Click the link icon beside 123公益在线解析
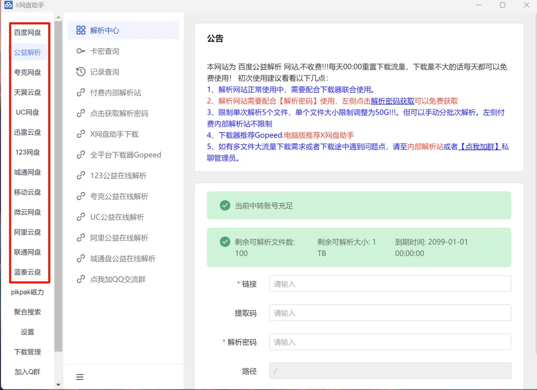 (81, 176)
